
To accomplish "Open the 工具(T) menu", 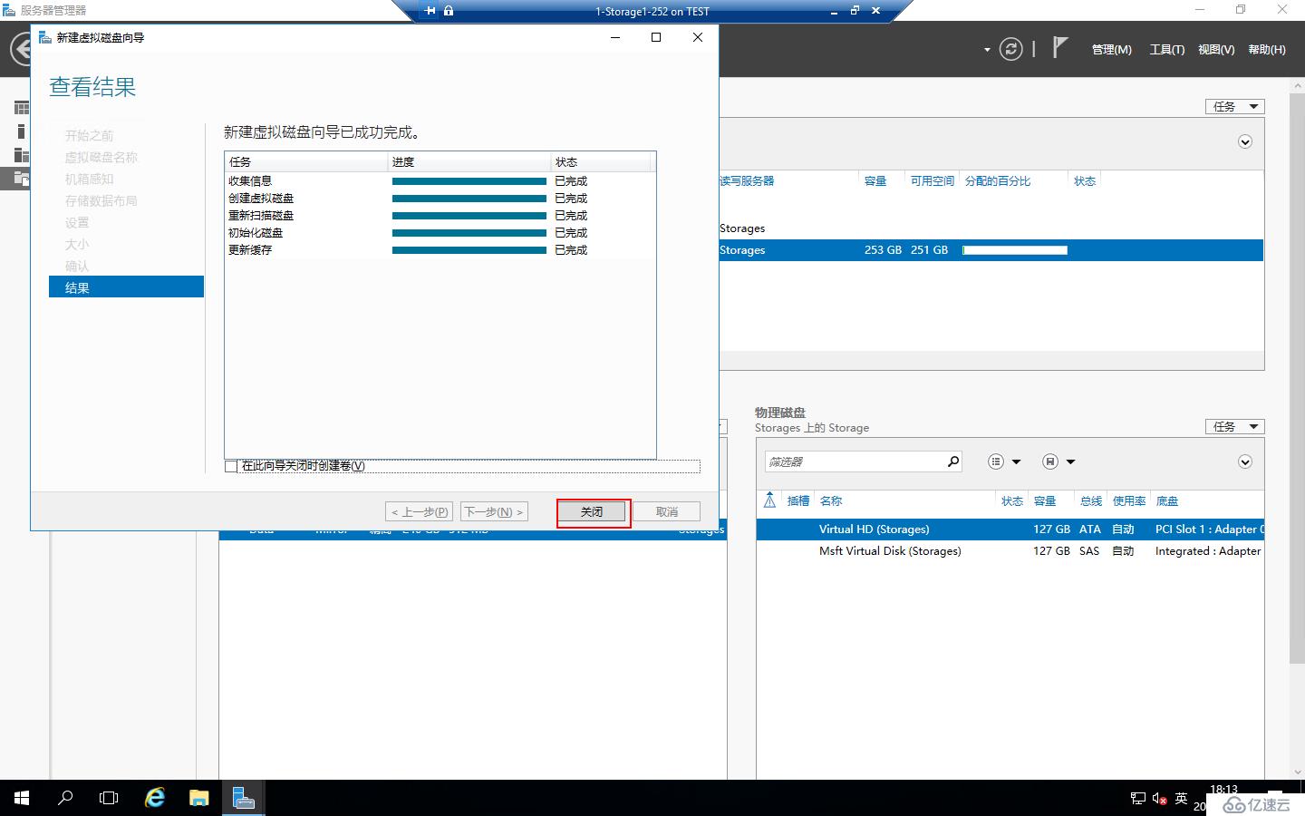I will click(x=1167, y=50).
